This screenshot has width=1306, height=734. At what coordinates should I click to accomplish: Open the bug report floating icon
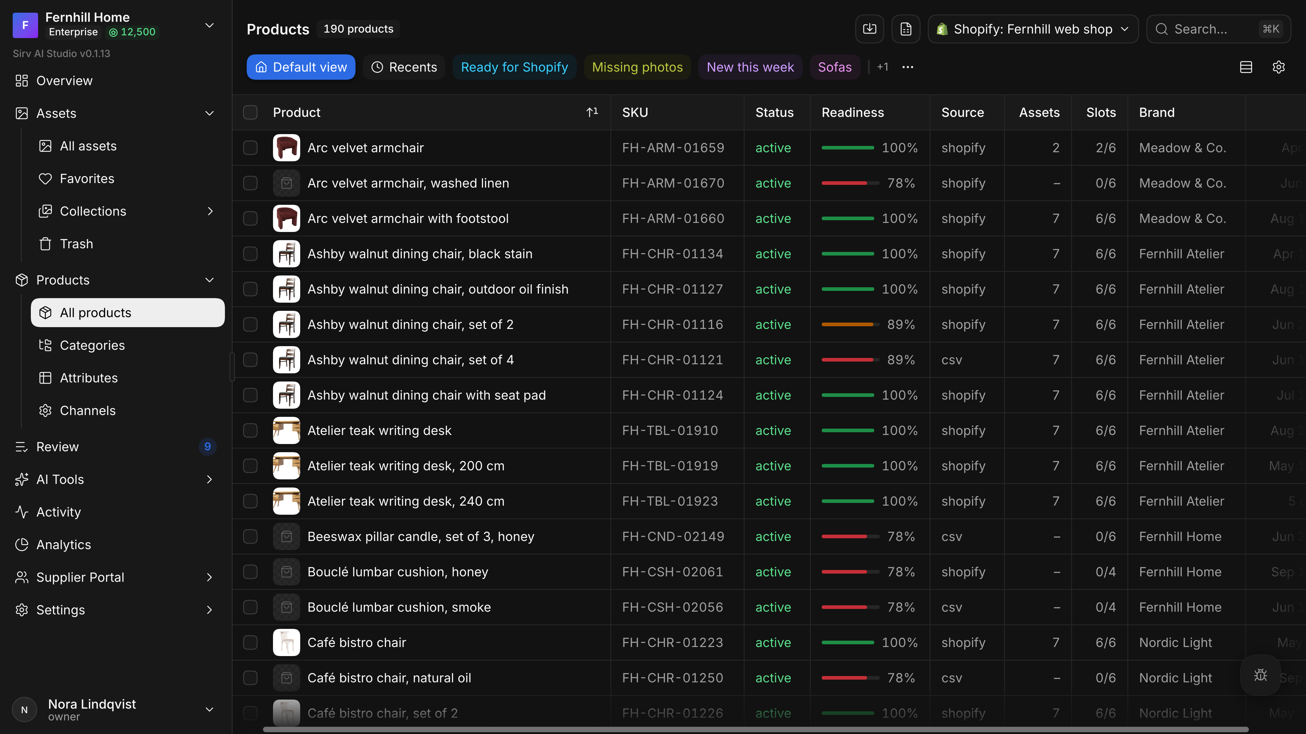(1260, 675)
